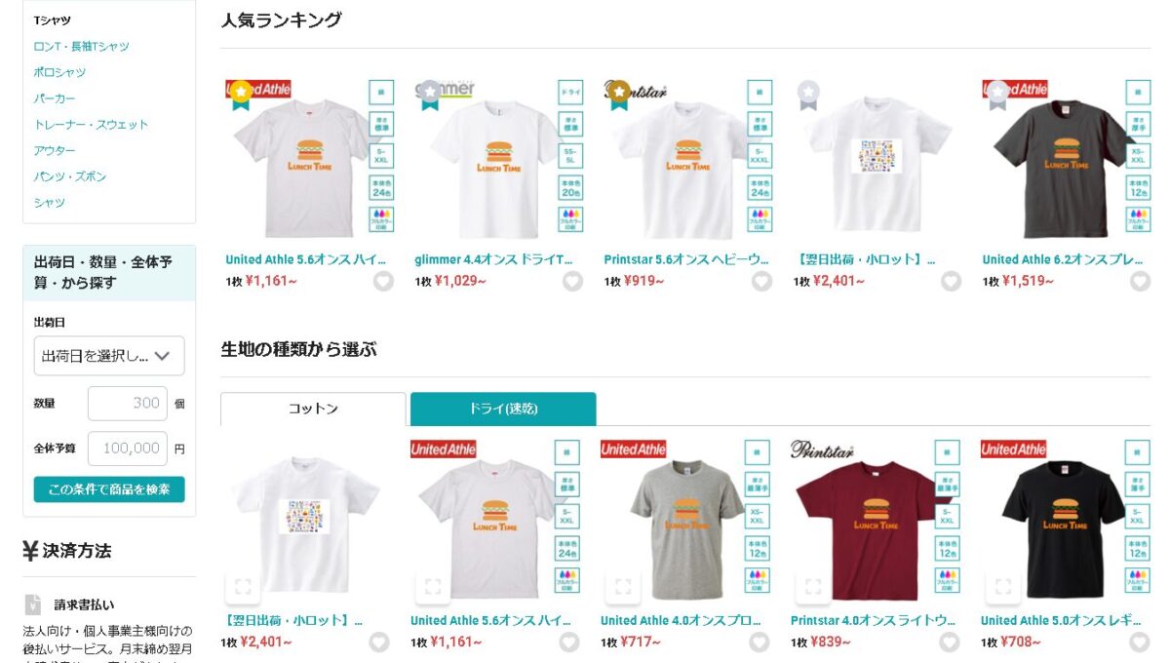1170x663 pixels.
Task: Select the コットン fabric tab
Action: [x=313, y=409]
